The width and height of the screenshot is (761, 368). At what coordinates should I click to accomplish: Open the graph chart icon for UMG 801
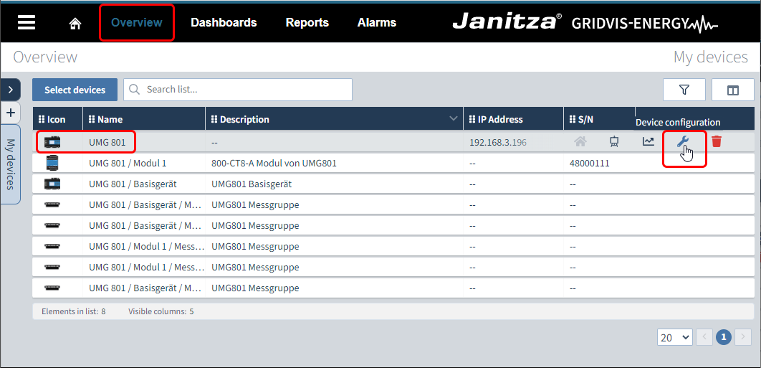tap(648, 142)
